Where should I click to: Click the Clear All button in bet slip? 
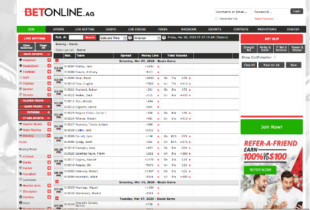(249, 65)
